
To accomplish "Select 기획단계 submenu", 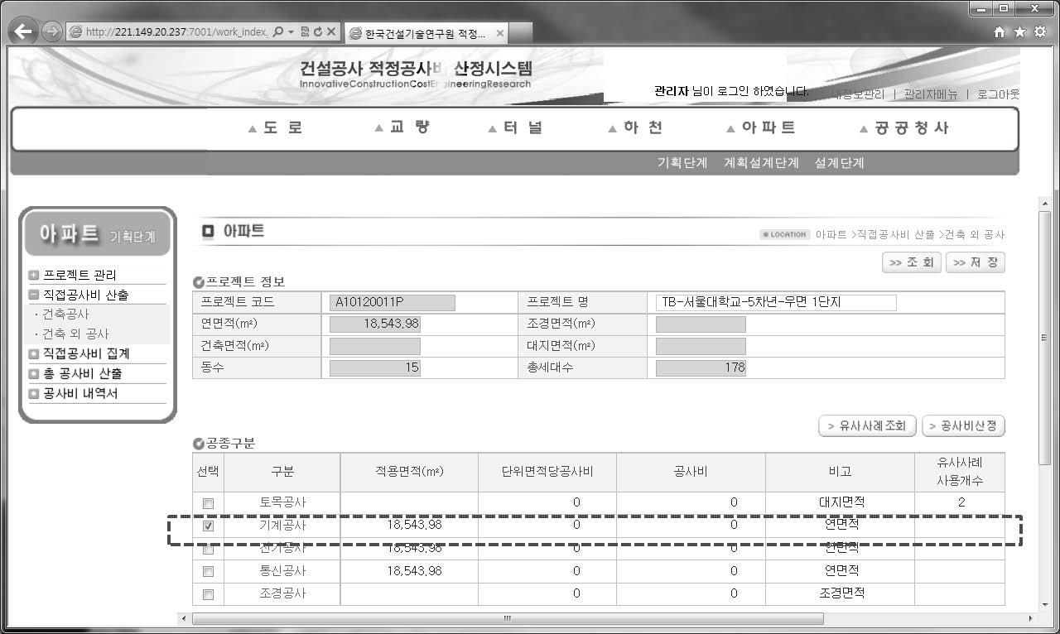I will pyautogui.click(x=682, y=163).
